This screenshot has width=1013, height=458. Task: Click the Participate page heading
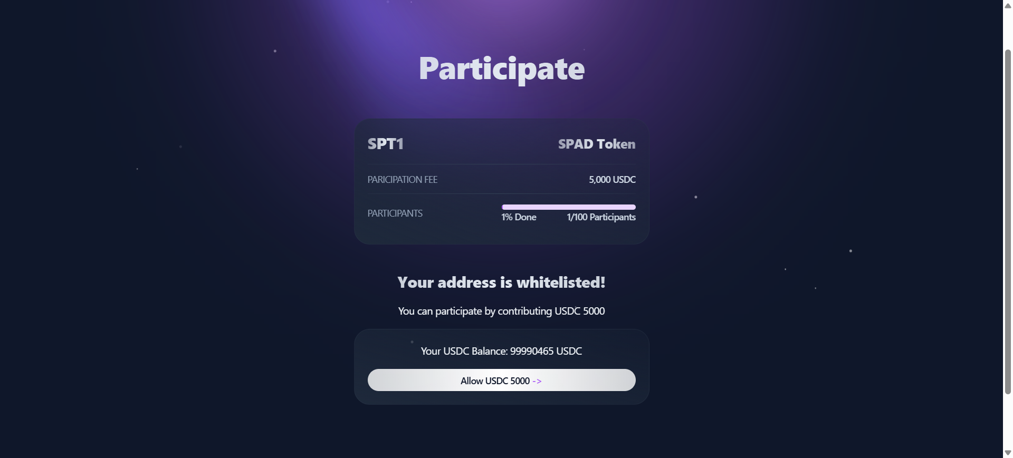501,69
